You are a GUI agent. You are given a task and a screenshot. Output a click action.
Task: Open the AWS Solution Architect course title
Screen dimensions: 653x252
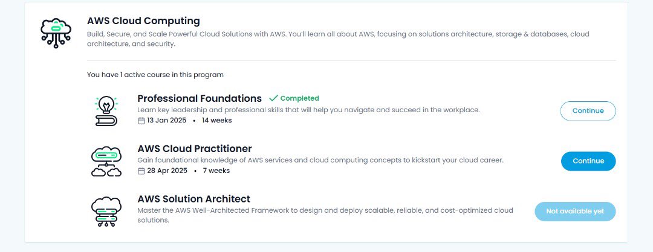click(193, 199)
